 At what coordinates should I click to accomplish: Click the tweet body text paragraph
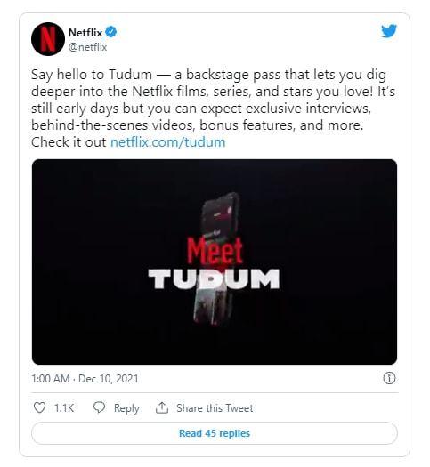pos(213,109)
